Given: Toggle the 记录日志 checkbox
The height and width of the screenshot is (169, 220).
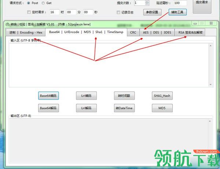Looking at the screenshot, I should [118, 12].
